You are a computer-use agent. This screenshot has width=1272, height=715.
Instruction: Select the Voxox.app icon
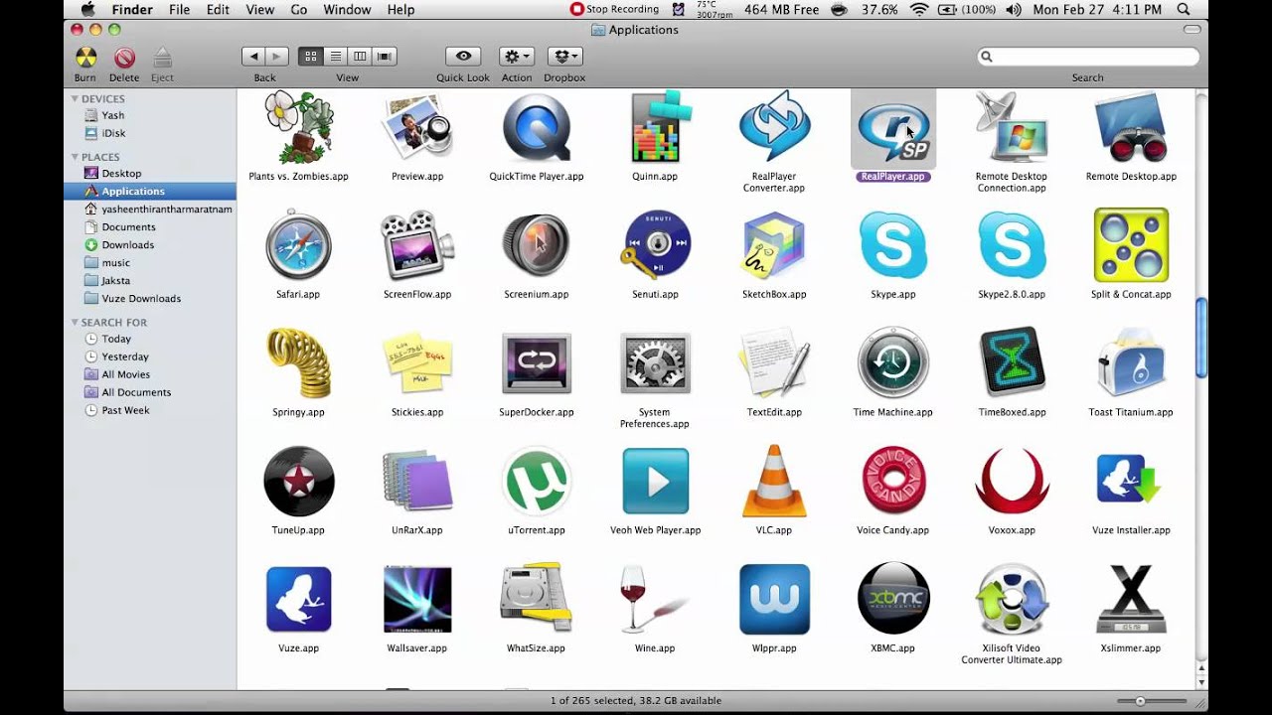pos(1012,481)
